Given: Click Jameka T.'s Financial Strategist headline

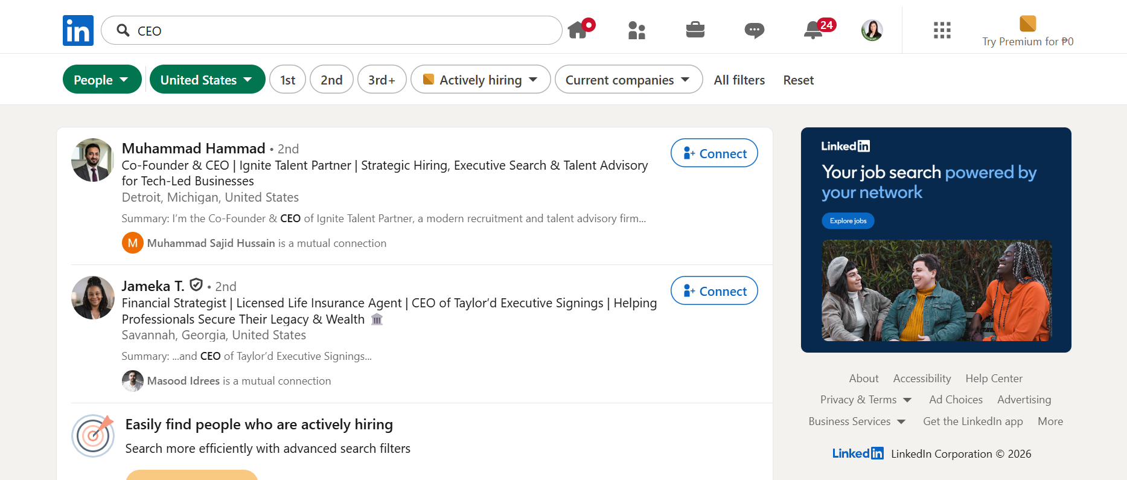Looking at the screenshot, I should [389, 311].
